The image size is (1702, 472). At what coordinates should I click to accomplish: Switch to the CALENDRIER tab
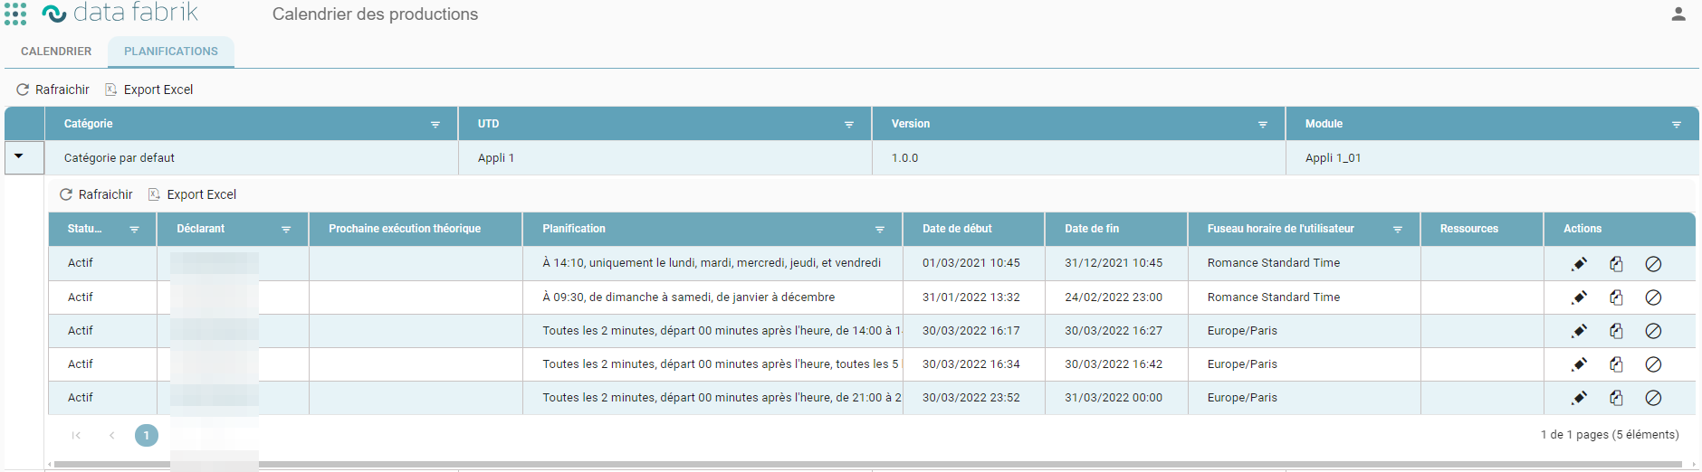pyautogui.click(x=56, y=52)
